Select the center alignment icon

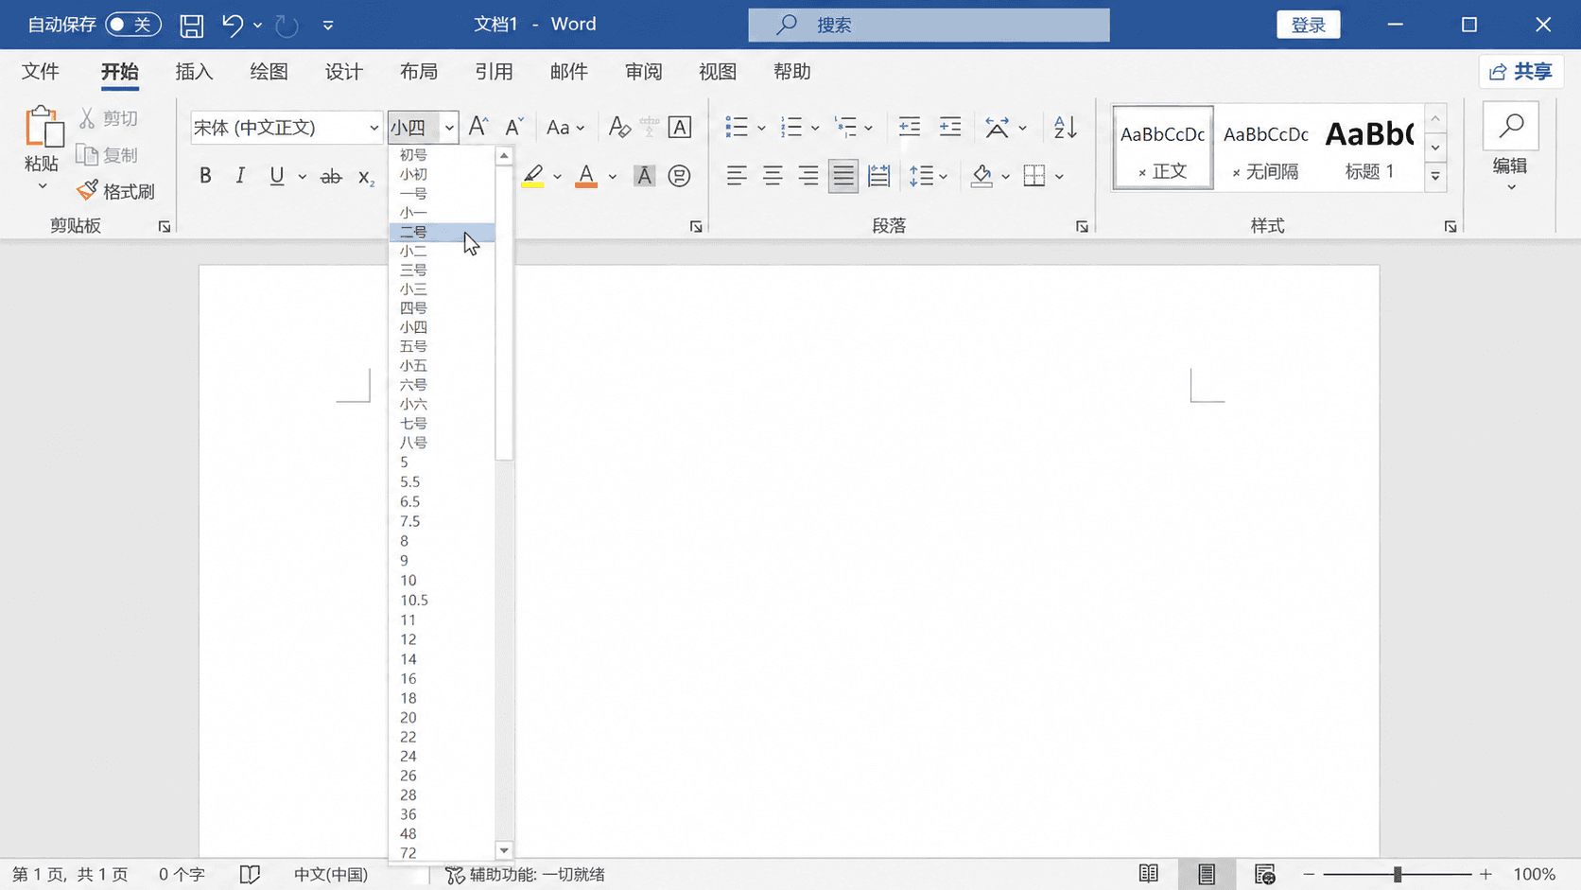[773, 176]
